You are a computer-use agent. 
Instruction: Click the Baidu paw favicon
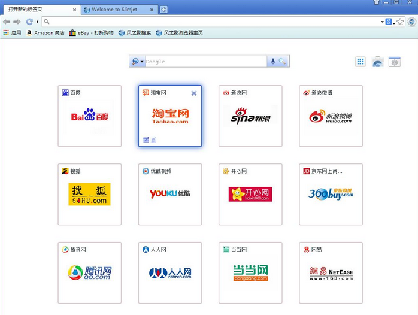[65, 93]
